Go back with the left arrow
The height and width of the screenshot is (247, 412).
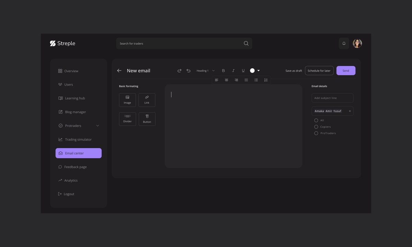(119, 70)
